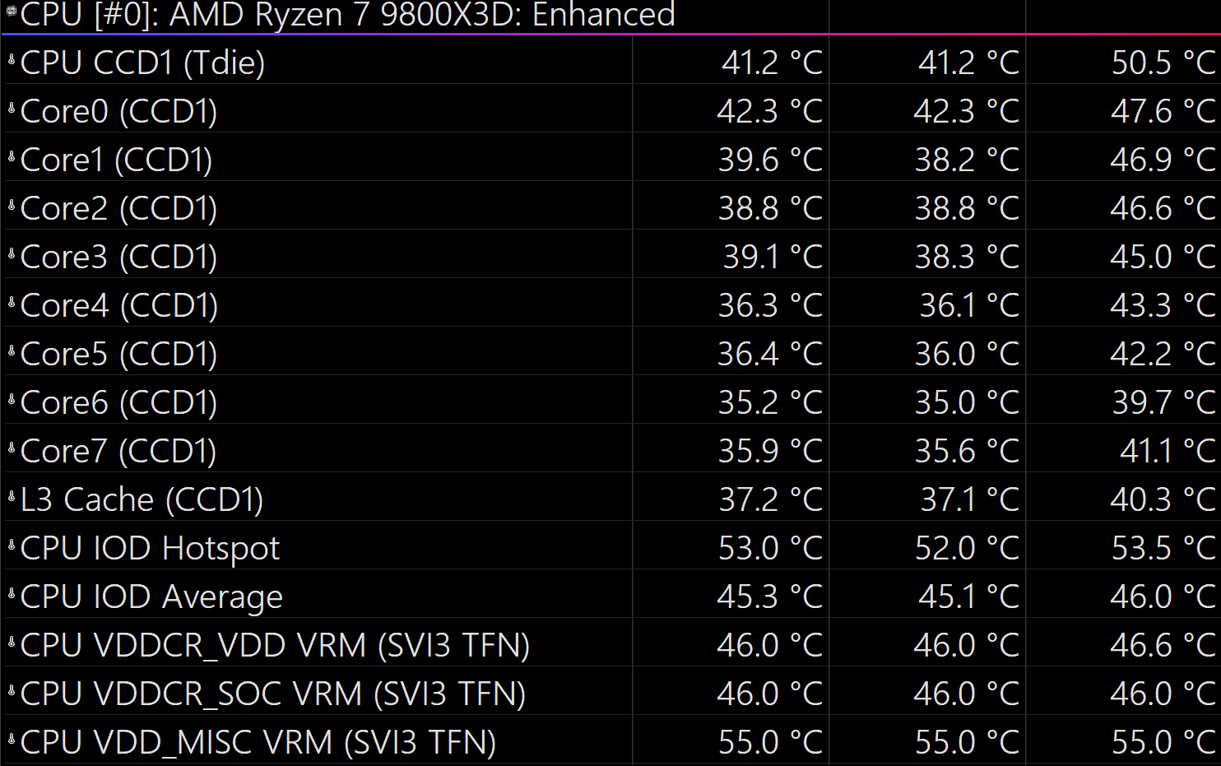
Task: Select the 'Core3 (CCD1)' sensor label
Action: [118, 258]
